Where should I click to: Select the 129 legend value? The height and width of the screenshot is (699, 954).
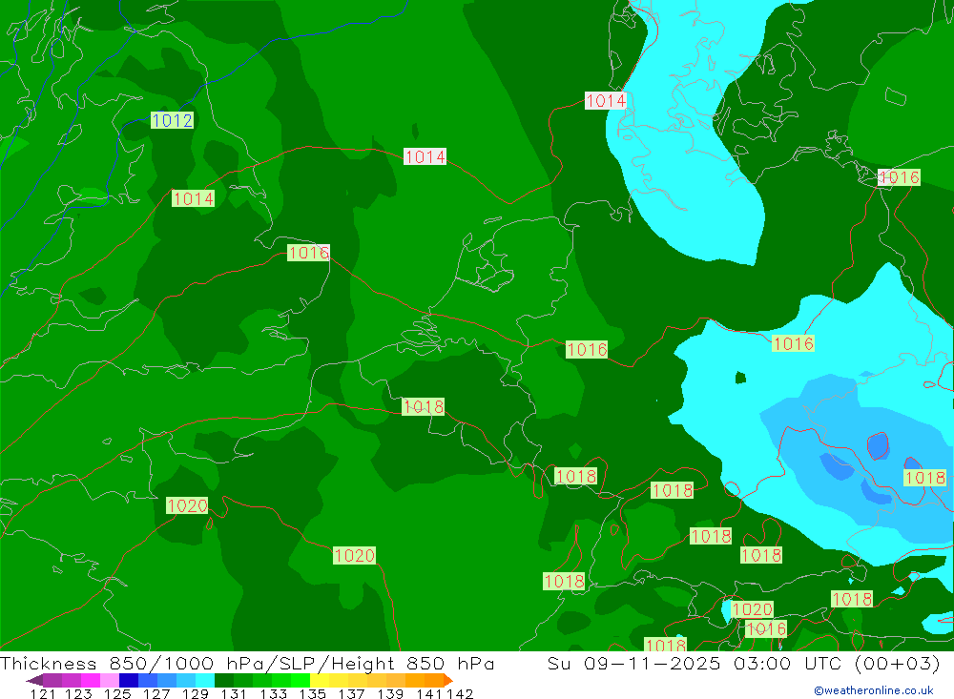pyautogui.click(x=195, y=694)
